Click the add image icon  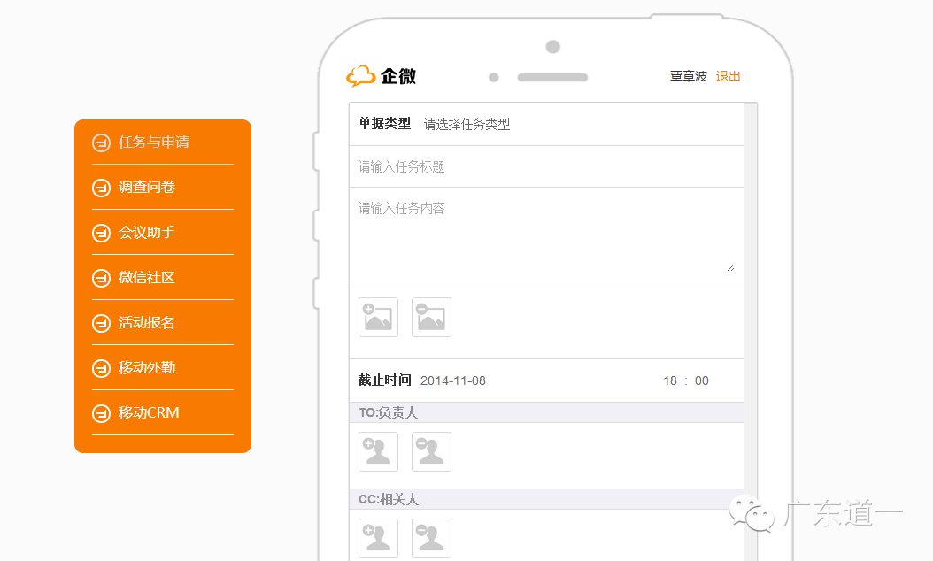[x=379, y=317]
